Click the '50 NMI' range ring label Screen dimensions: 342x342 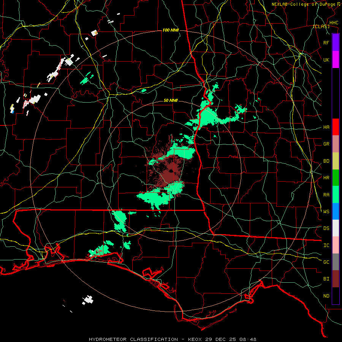171,101
